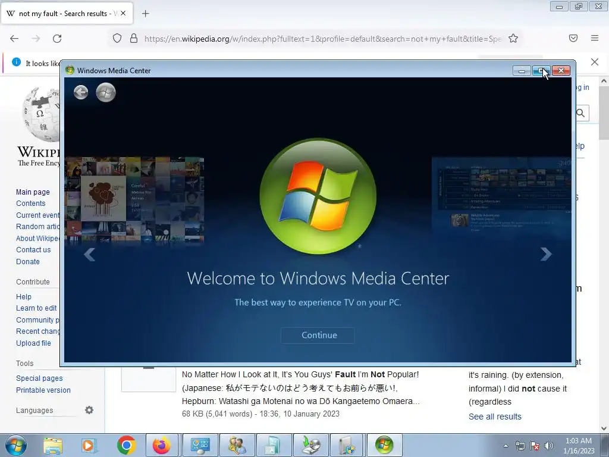609x457 pixels.
Task: Switch to Windows Media Center taskbar button
Action: pos(384,445)
